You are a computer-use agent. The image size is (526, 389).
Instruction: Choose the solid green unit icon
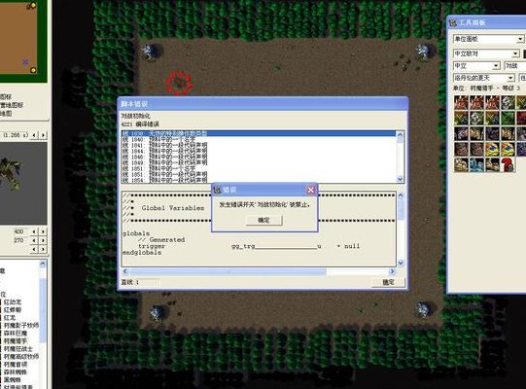(x=508, y=118)
